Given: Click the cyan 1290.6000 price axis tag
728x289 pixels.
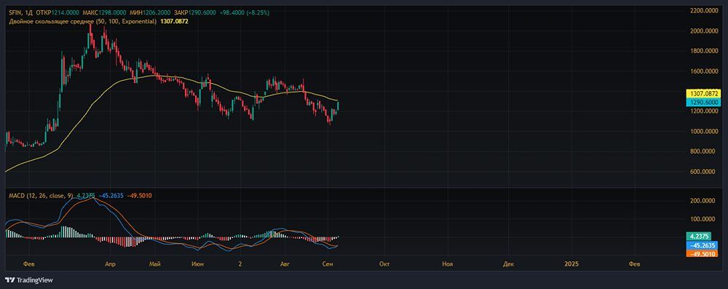Looking at the screenshot, I should 703,102.
